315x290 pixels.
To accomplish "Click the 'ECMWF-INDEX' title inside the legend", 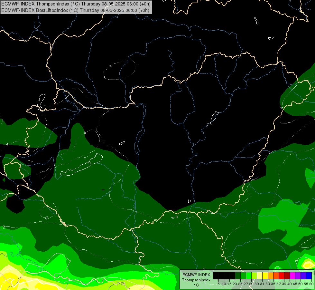I will [196, 275].
